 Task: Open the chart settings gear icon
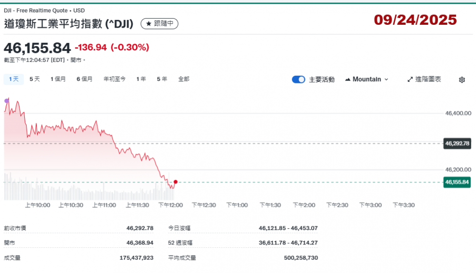pos(461,80)
